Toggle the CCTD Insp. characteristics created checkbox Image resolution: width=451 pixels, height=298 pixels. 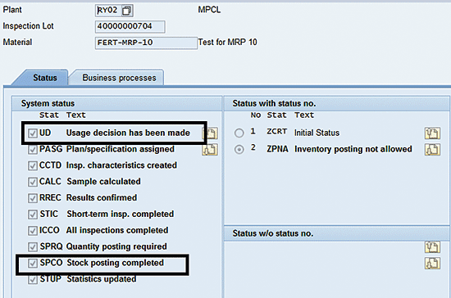[x=33, y=165]
